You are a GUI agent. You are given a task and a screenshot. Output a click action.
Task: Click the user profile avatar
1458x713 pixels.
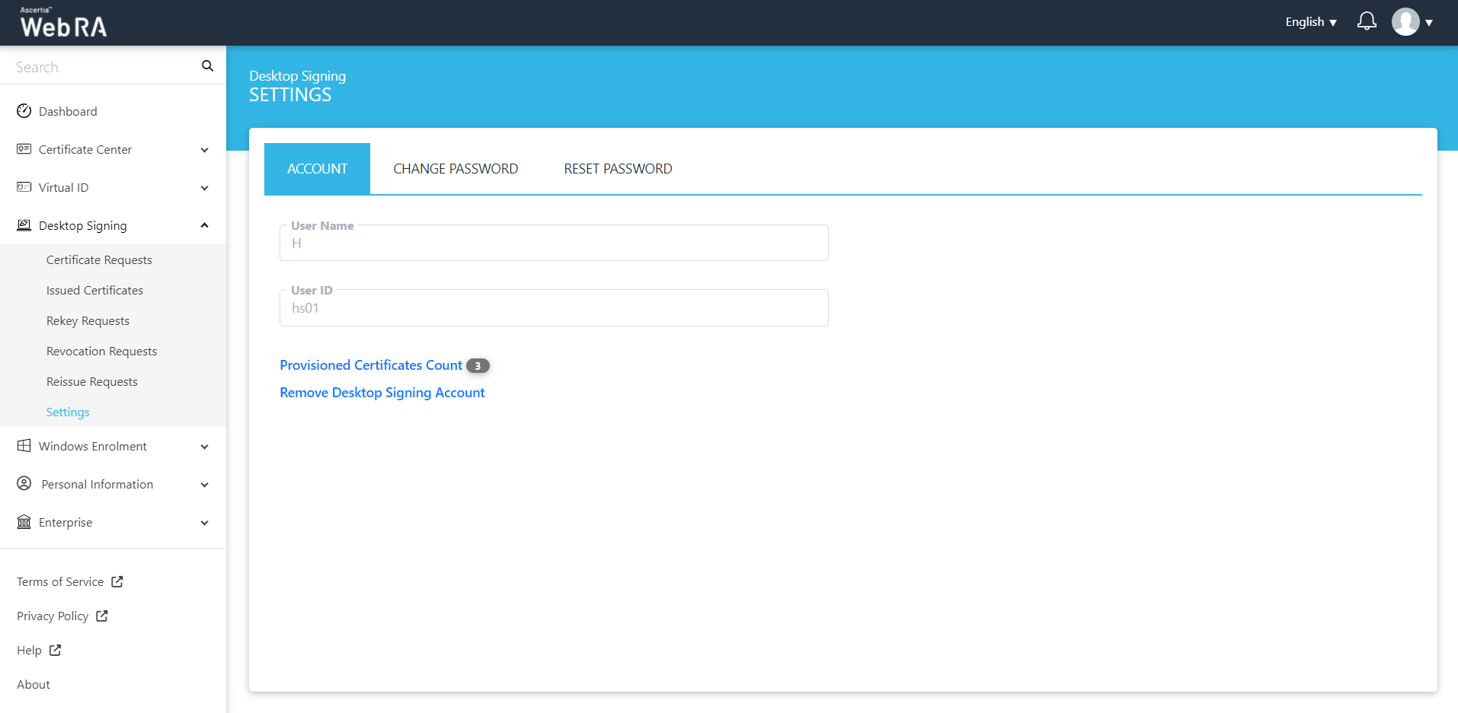pos(1405,22)
